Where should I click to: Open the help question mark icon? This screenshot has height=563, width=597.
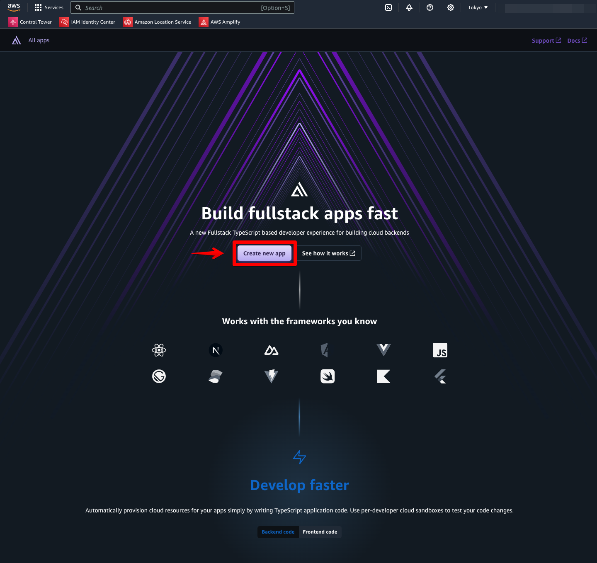click(x=430, y=7)
